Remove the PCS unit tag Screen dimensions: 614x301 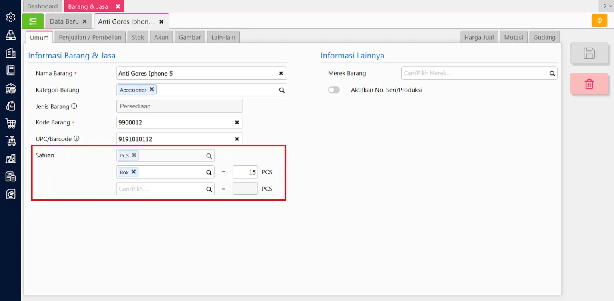(134, 155)
